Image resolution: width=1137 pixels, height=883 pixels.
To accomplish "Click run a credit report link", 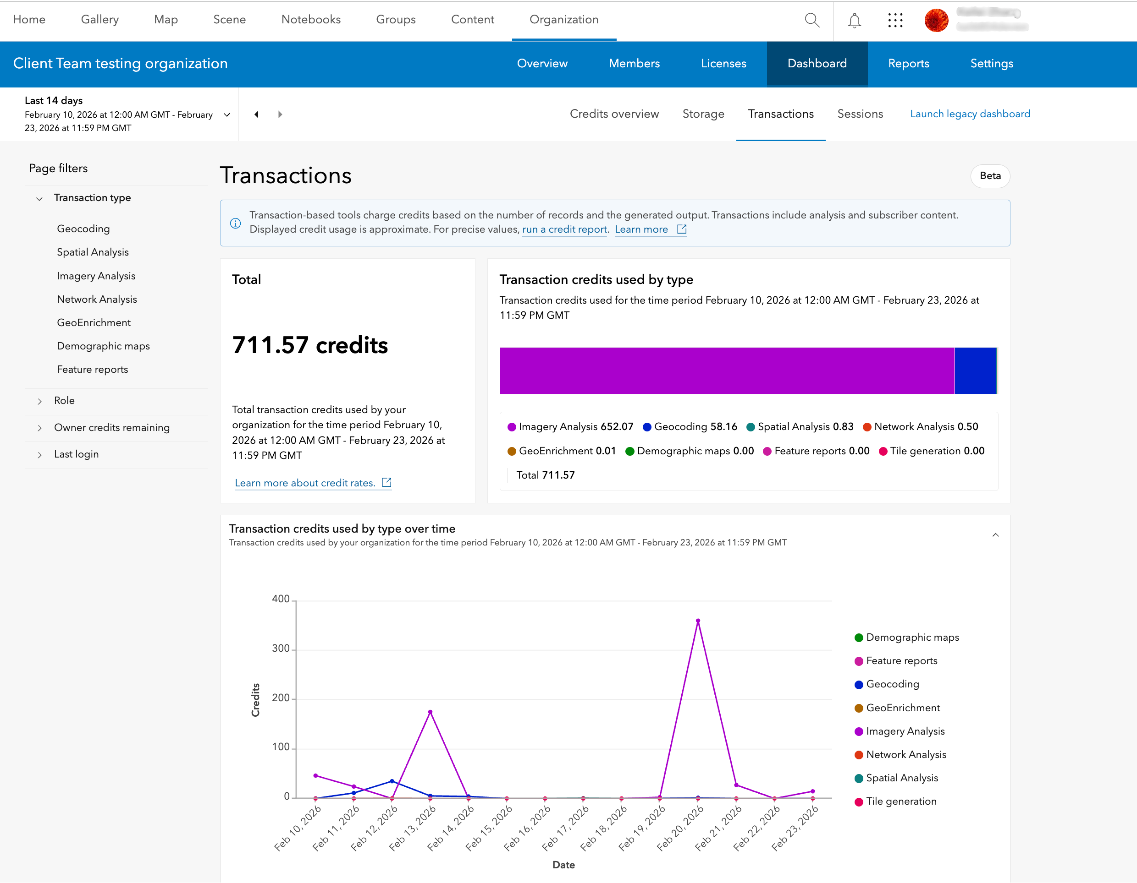I will pyautogui.click(x=564, y=229).
